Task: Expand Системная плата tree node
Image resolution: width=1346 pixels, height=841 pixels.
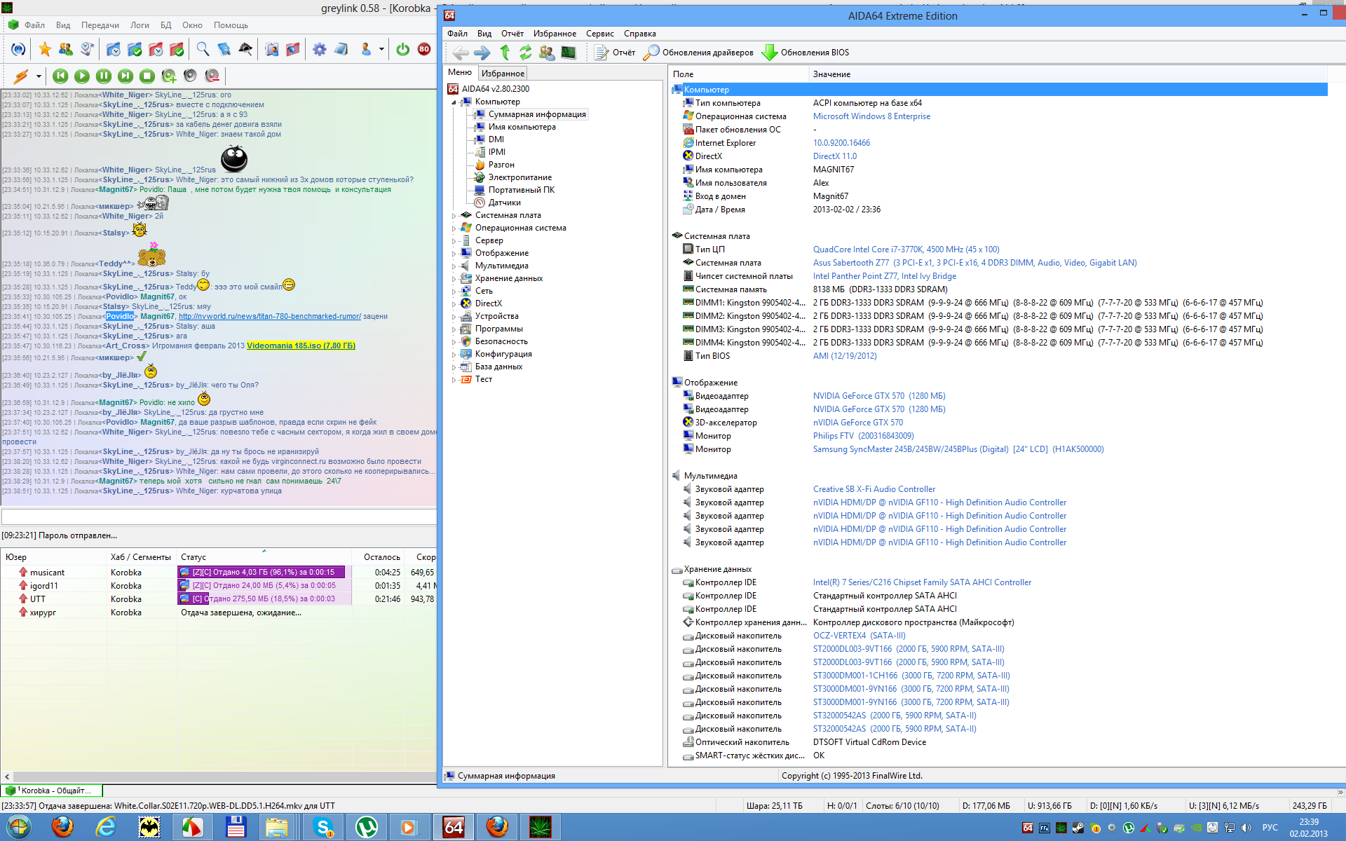Action: tap(454, 216)
